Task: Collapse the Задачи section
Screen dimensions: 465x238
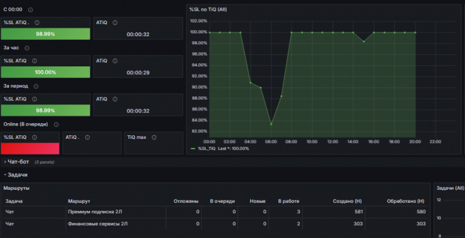Action: [16, 175]
